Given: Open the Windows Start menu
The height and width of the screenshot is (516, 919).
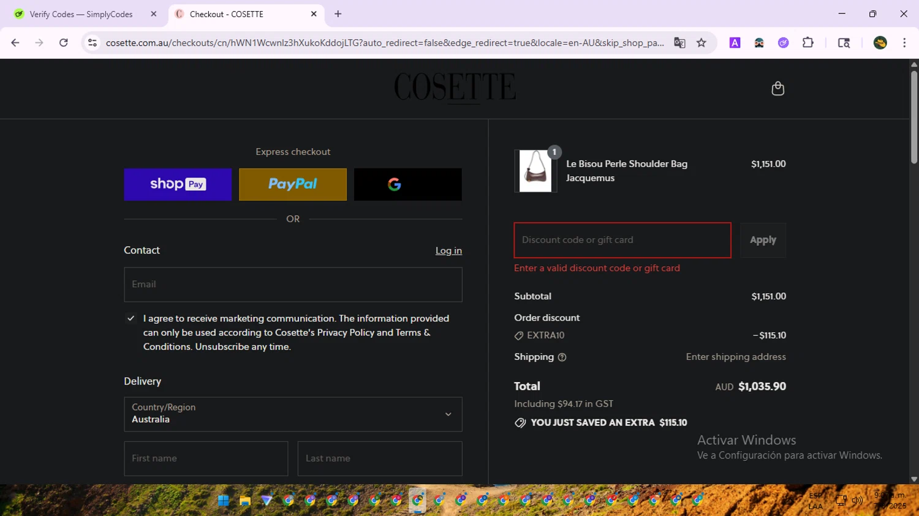Looking at the screenshot, I should pos(223,501).
